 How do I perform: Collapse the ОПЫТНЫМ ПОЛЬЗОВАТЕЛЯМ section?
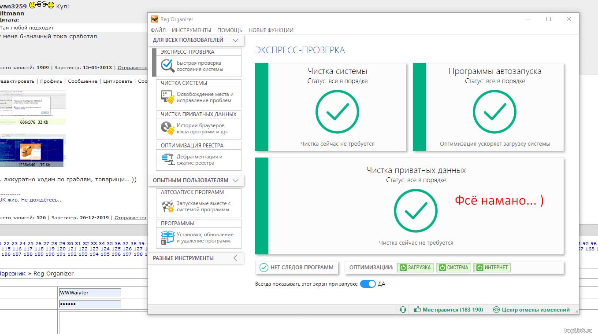pos(236,180)
